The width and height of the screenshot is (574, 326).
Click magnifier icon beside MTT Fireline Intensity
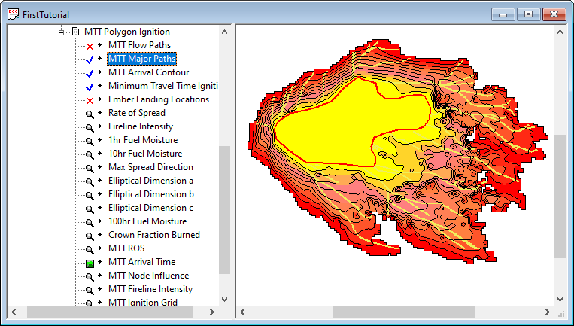90,290
